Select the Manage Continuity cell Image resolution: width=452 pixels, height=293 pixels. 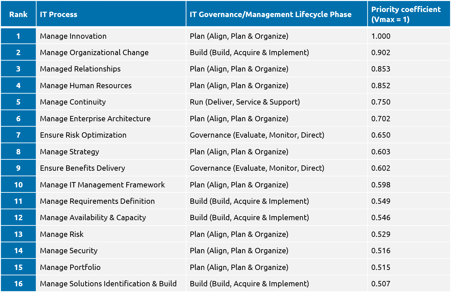73,102
